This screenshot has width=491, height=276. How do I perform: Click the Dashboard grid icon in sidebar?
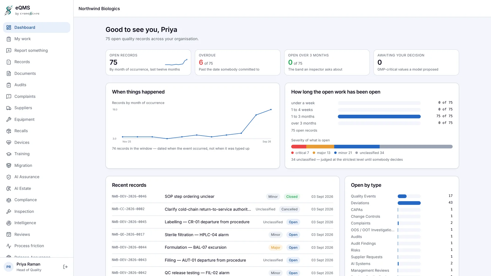pyautogui.click(x=9, y=28)
